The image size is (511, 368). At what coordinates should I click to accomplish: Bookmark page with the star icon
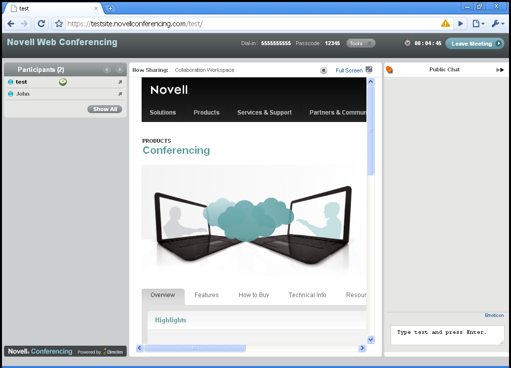coord(59,23)
